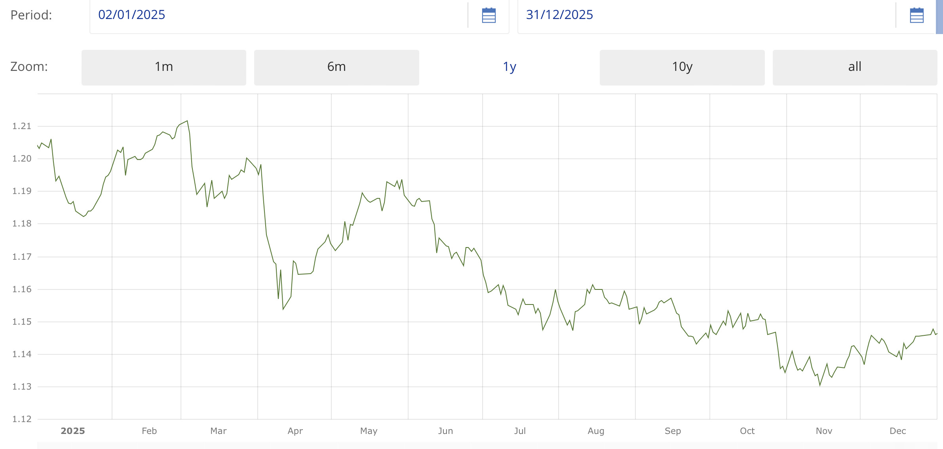The width and height of the screenshot is (943, 449).
Task: Click the chart line's lowest point in November
Action: click(820, 385)
